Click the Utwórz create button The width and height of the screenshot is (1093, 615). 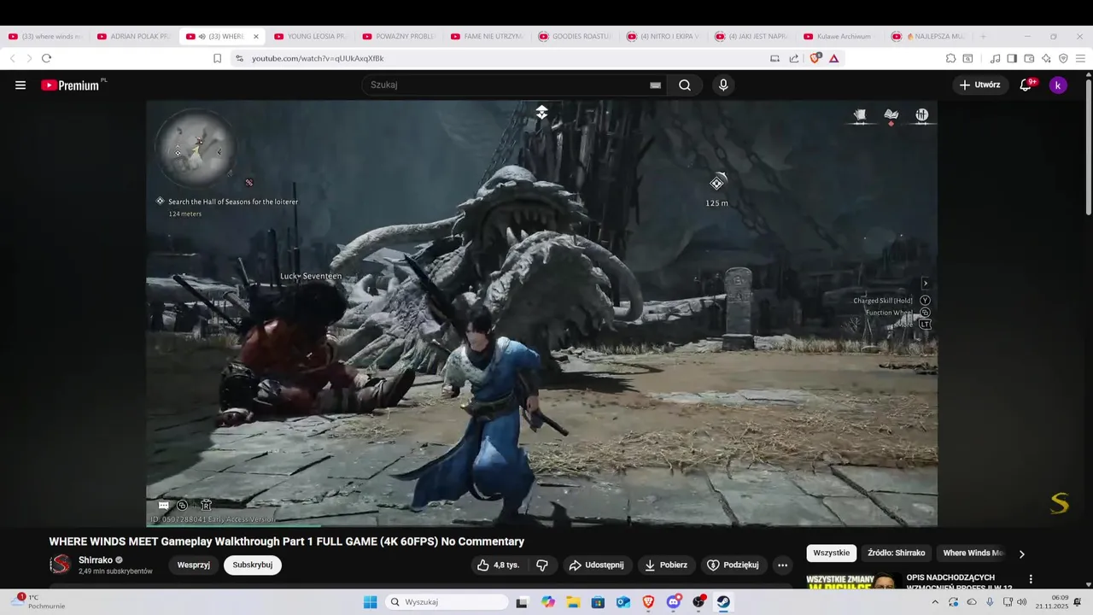pyautogui.click(x=980, y=85)
